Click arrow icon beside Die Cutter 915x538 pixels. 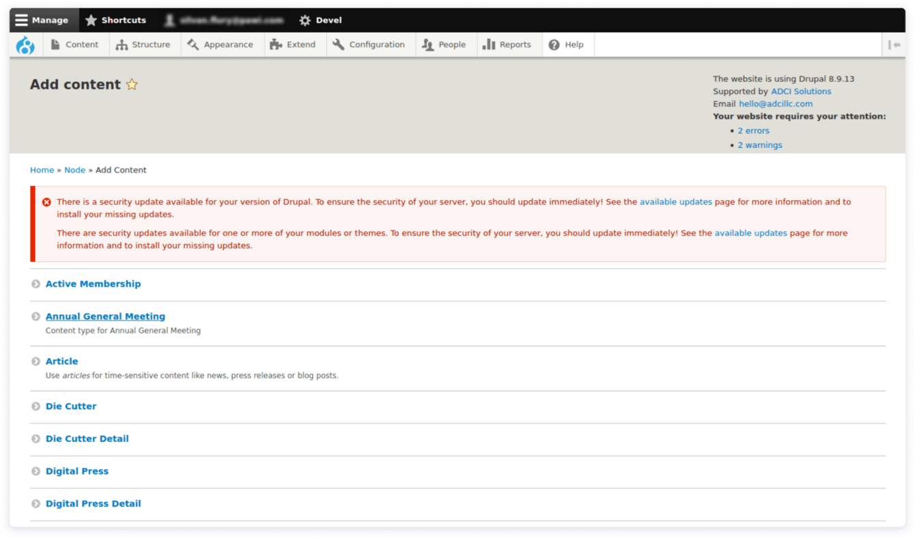[x=36, y=406]
